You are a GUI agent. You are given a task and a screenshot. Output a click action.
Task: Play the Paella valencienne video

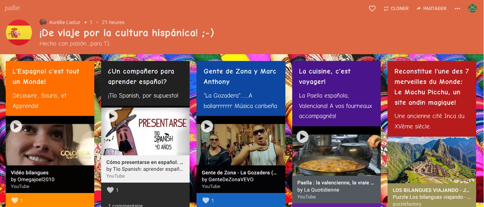click(302, 136)
